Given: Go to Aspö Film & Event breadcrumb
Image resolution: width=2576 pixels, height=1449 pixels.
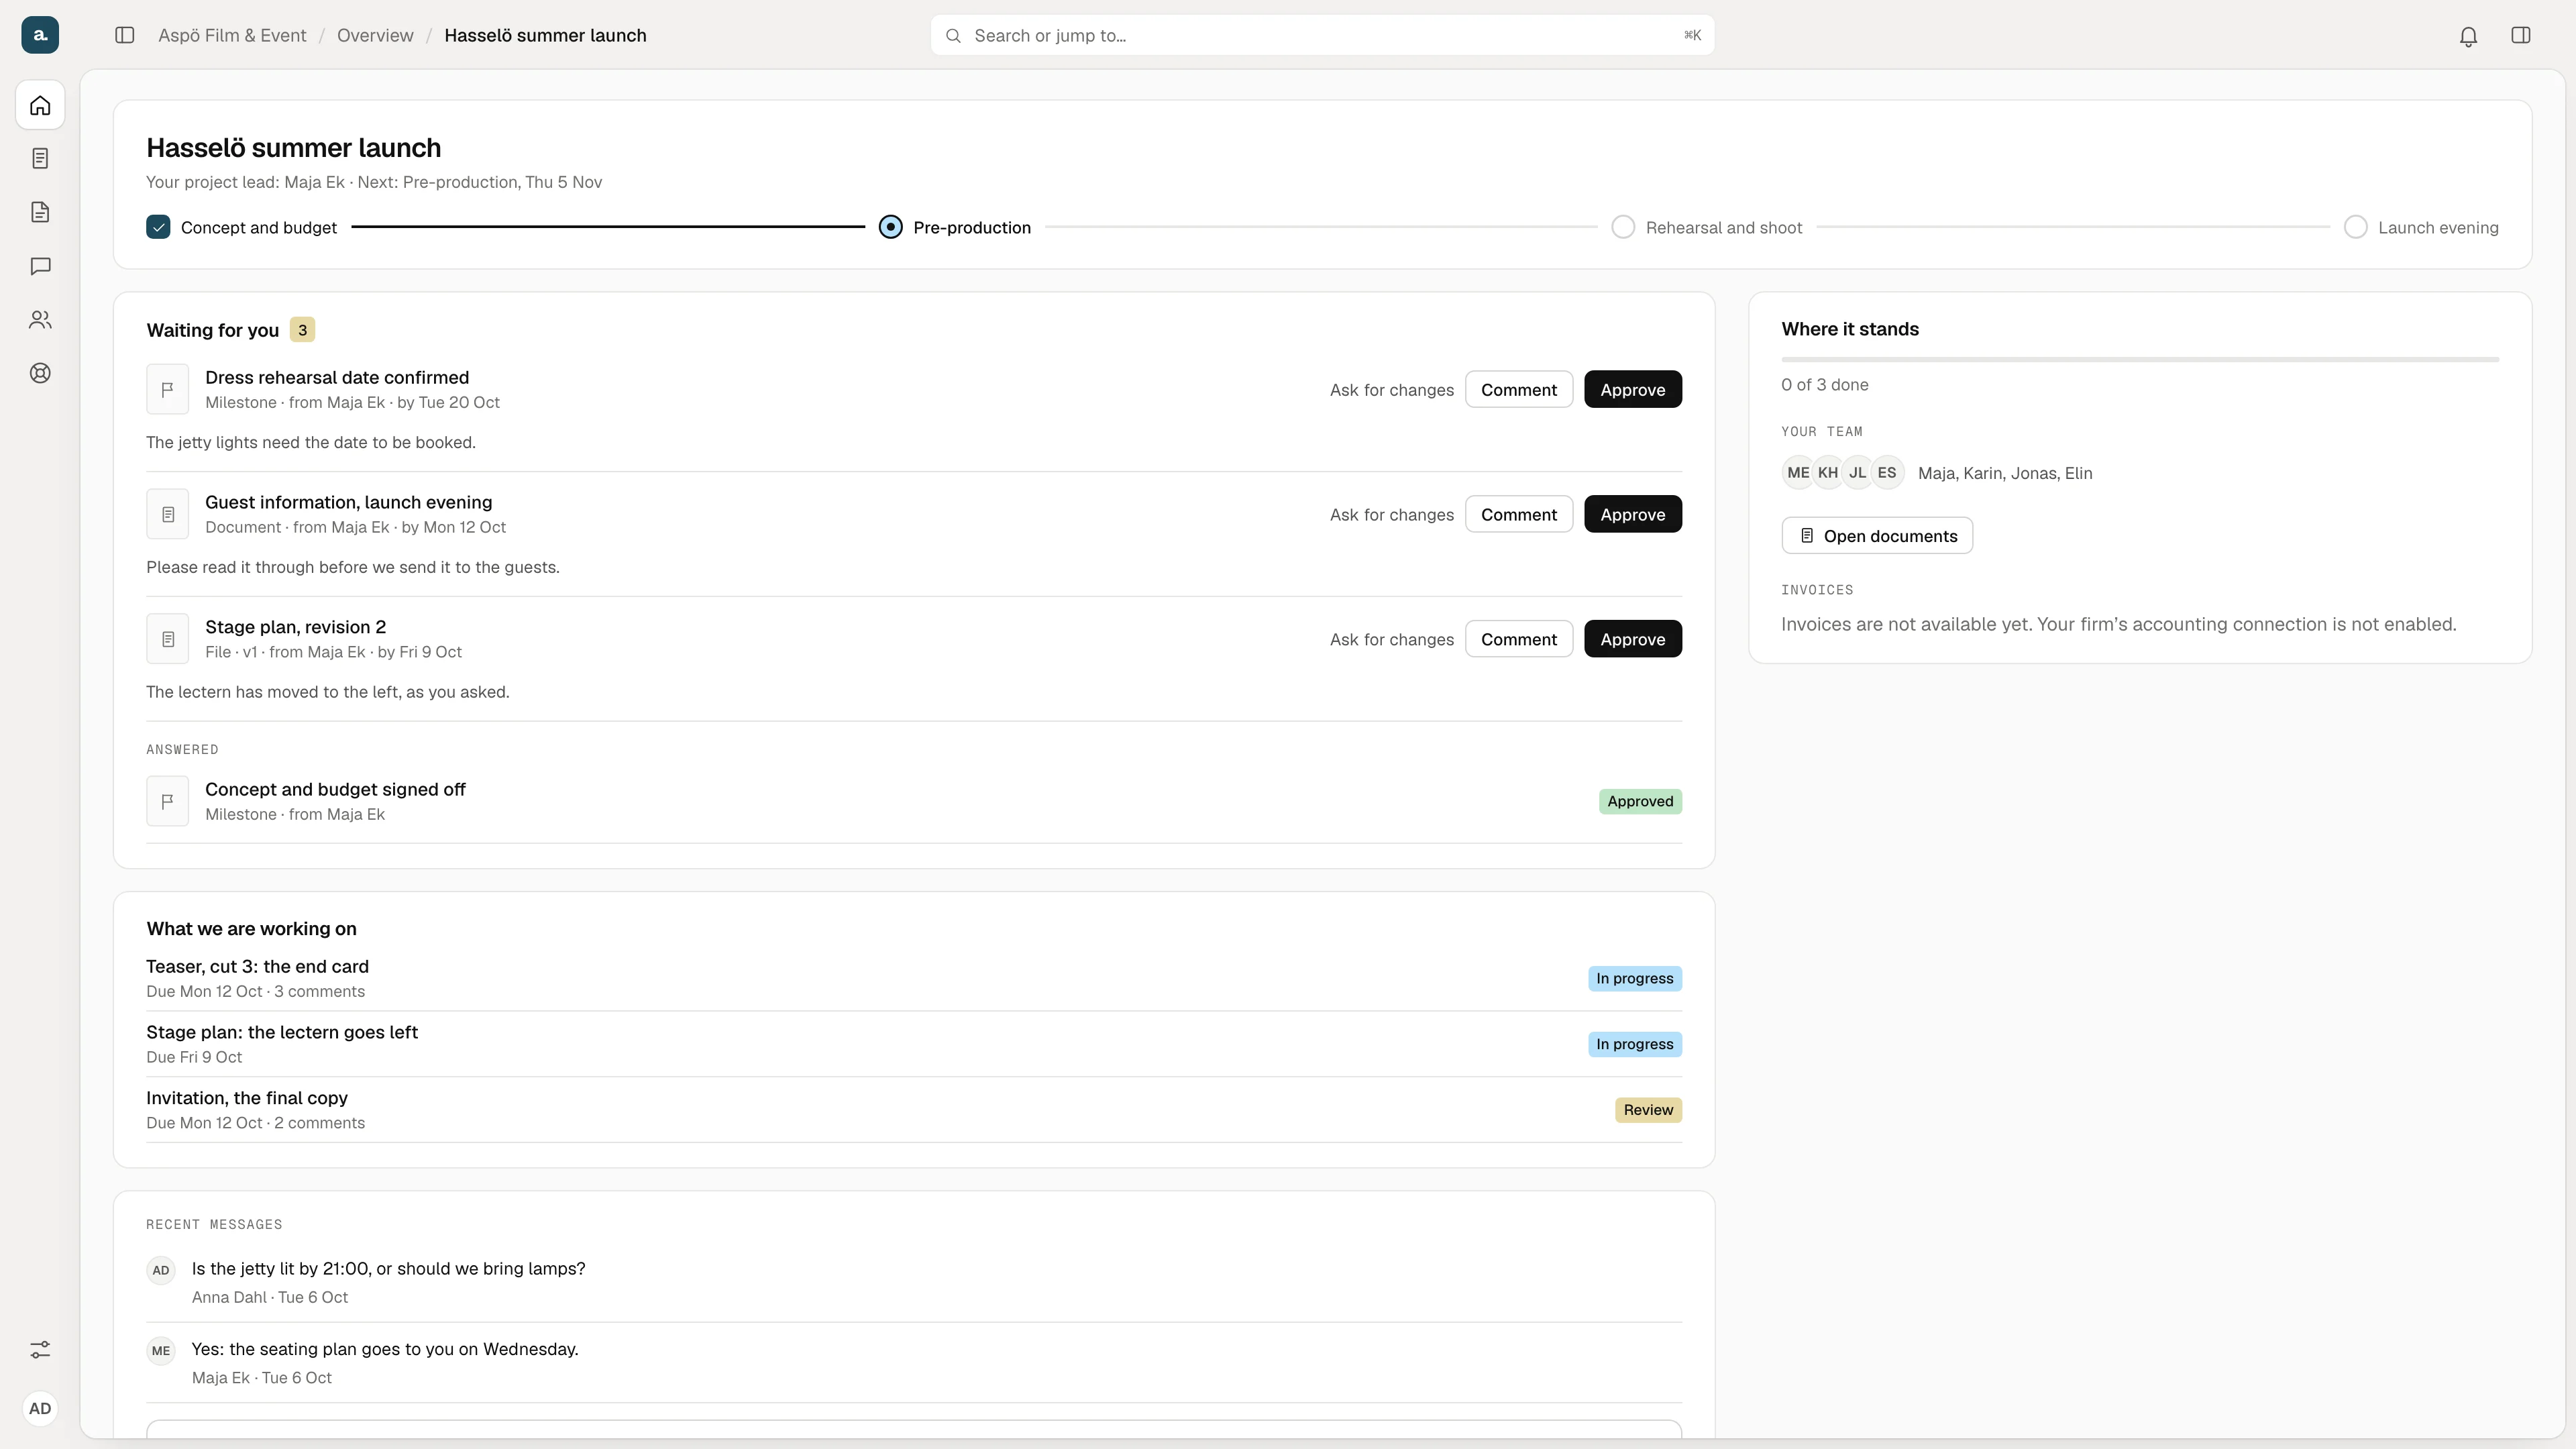Looking at the screenshot, I should (232, 35).
